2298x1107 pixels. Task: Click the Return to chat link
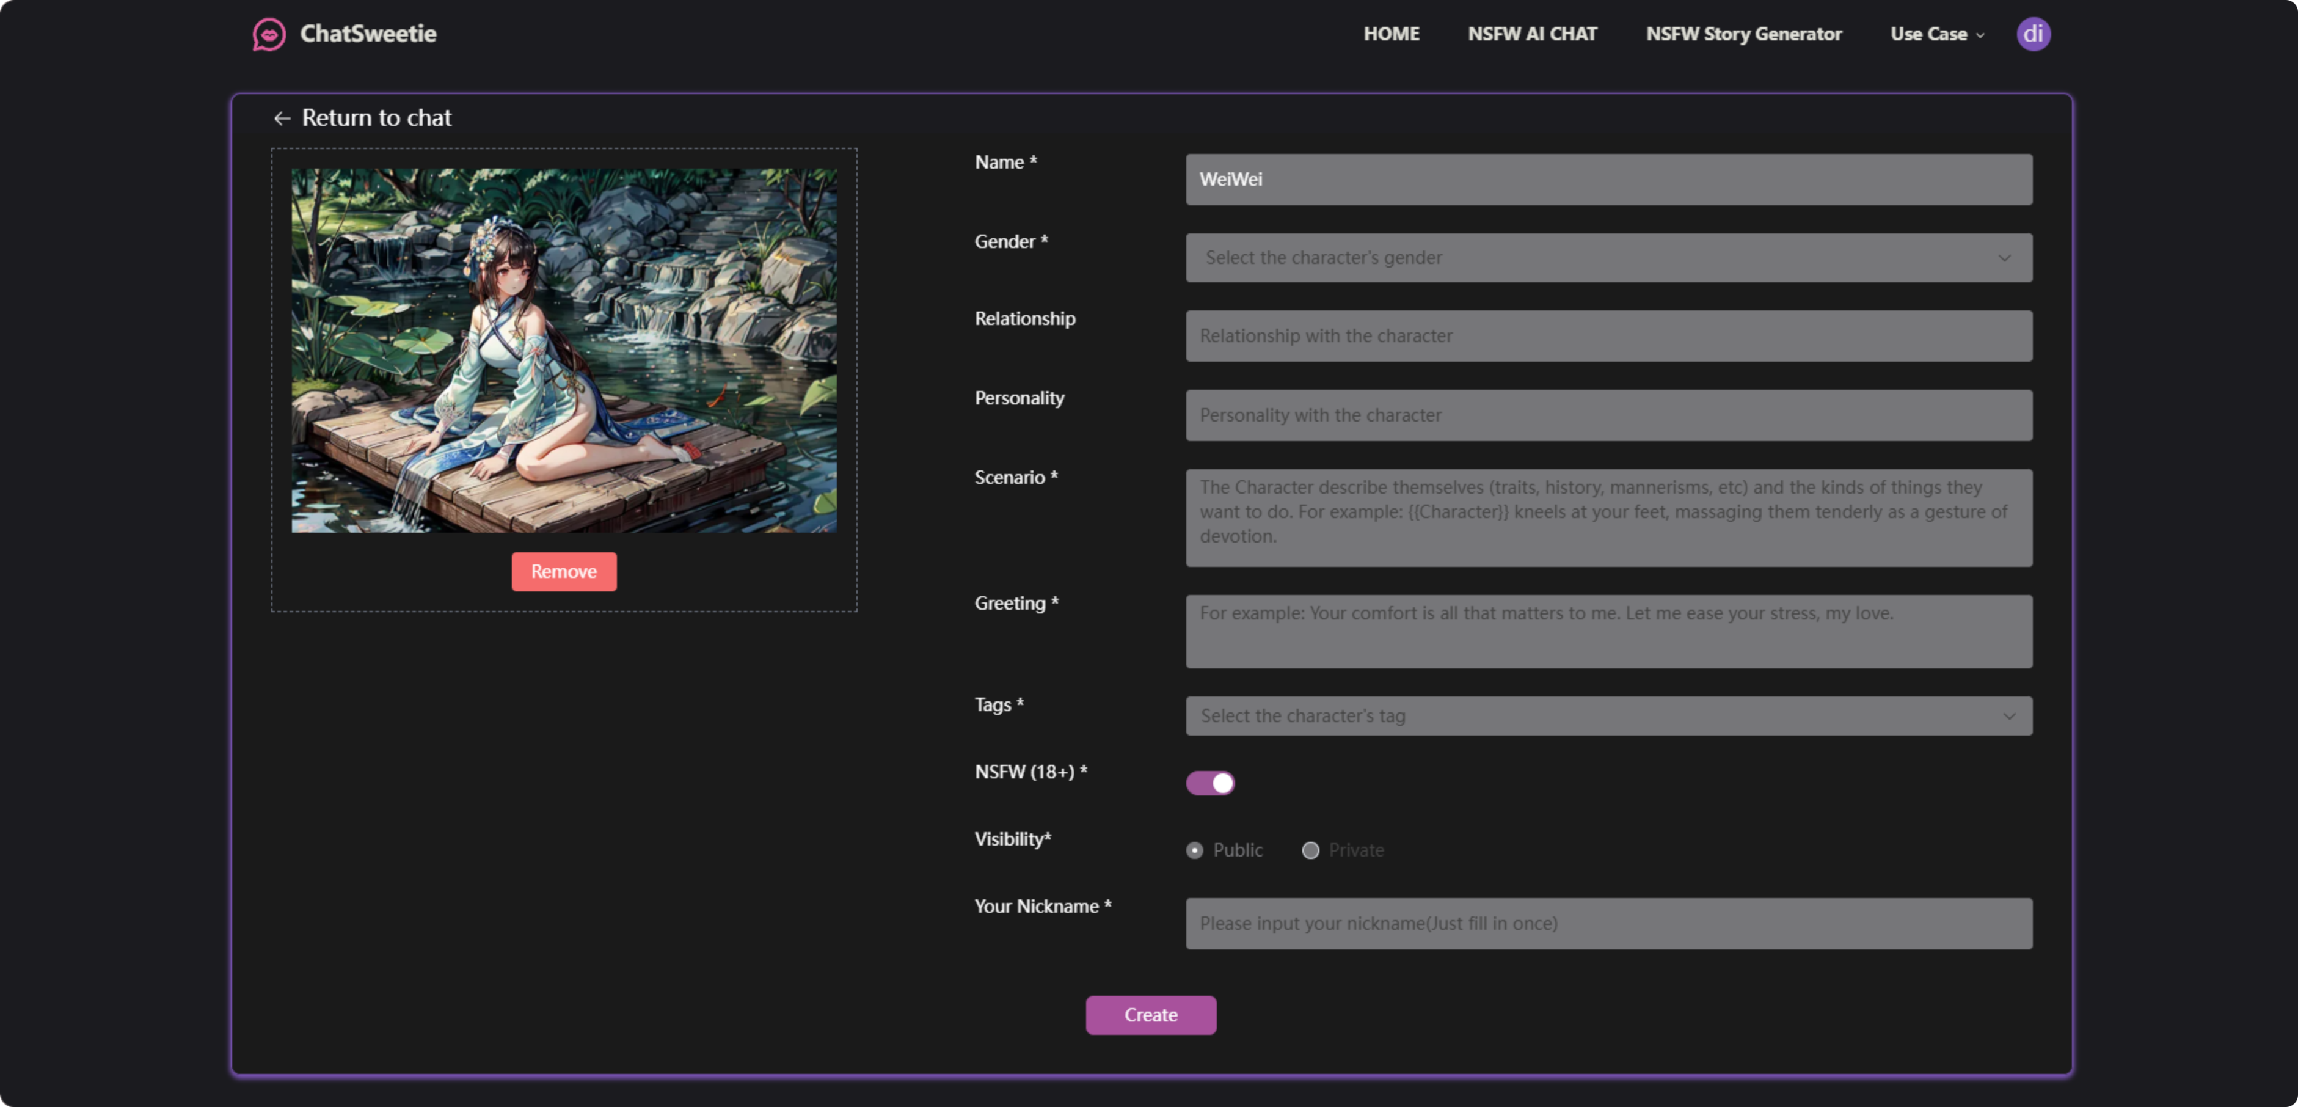[376, 117]
